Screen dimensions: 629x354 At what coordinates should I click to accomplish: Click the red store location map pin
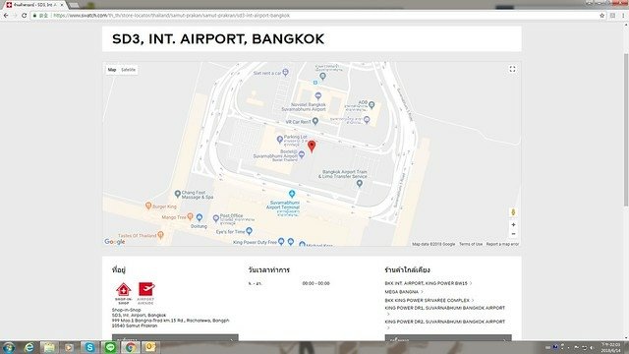point(312,147)
